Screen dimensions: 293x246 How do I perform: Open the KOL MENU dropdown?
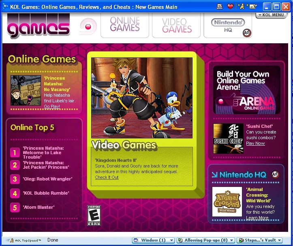[x=271, y=15]
